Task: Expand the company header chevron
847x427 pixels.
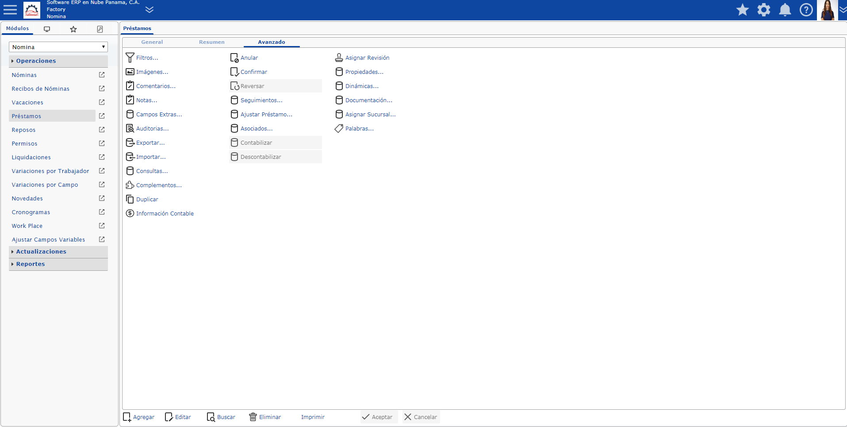Action: coord(149,10)
